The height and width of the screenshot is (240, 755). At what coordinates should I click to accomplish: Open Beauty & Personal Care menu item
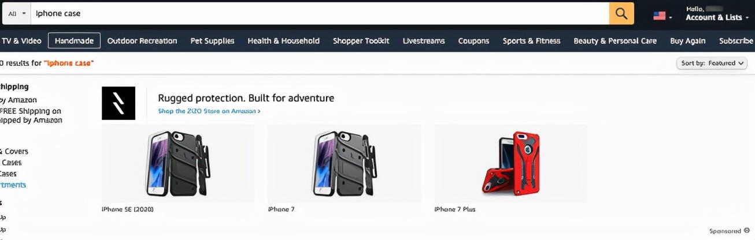tap(615, 41)
